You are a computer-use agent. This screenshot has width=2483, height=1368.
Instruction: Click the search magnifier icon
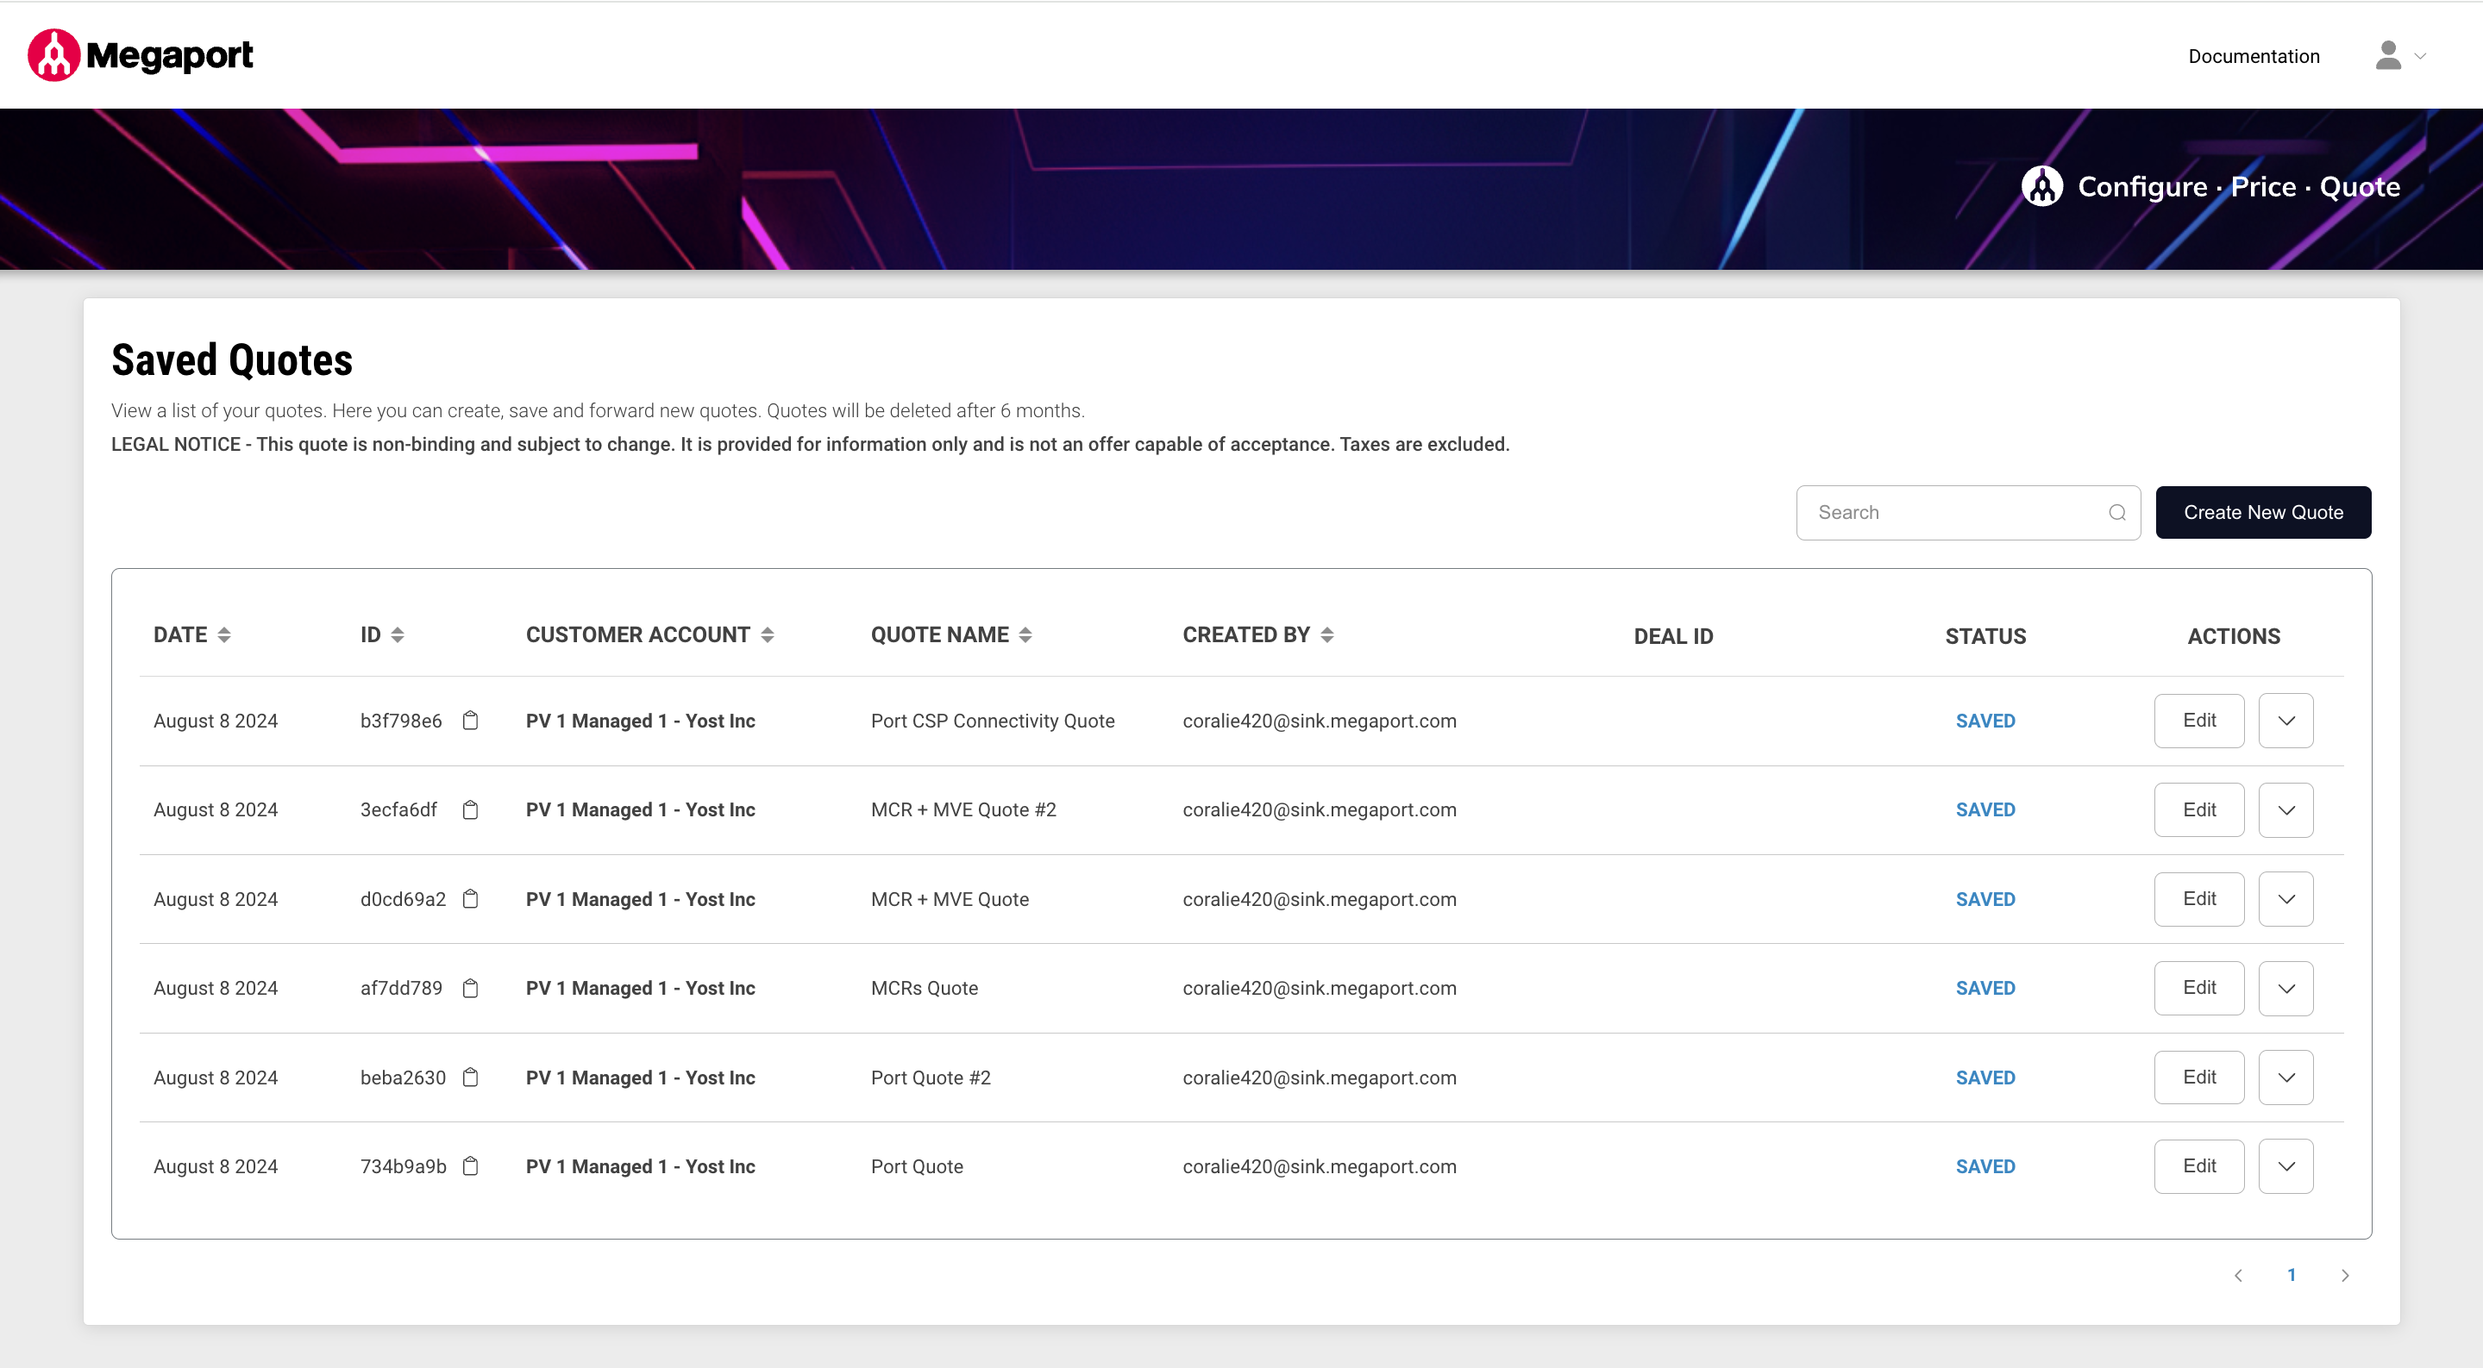2116,513
